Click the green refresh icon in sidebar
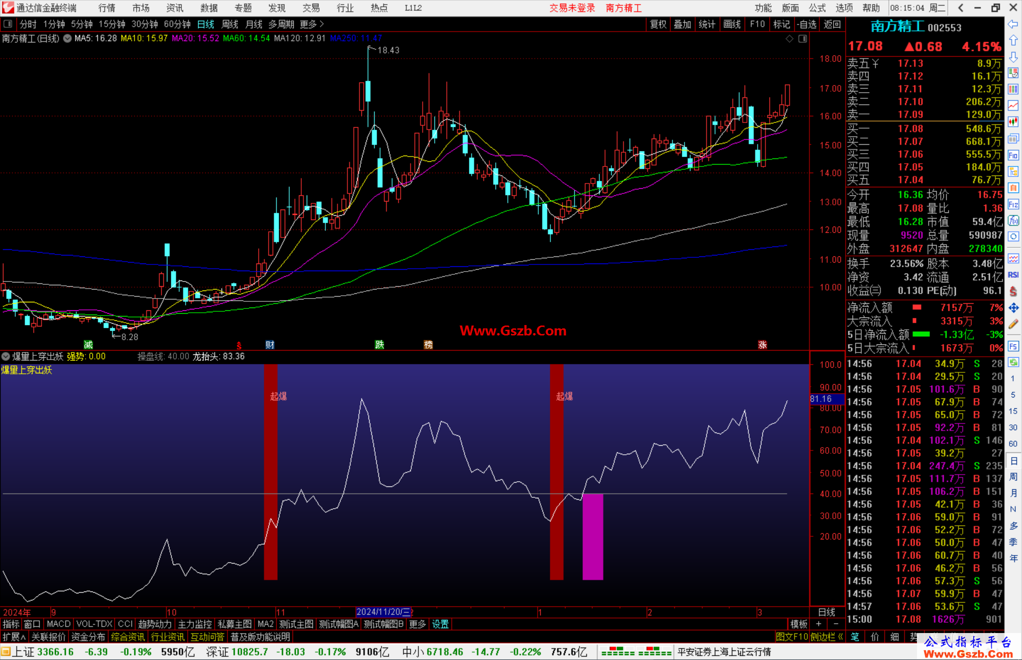 click(1013, 362)
